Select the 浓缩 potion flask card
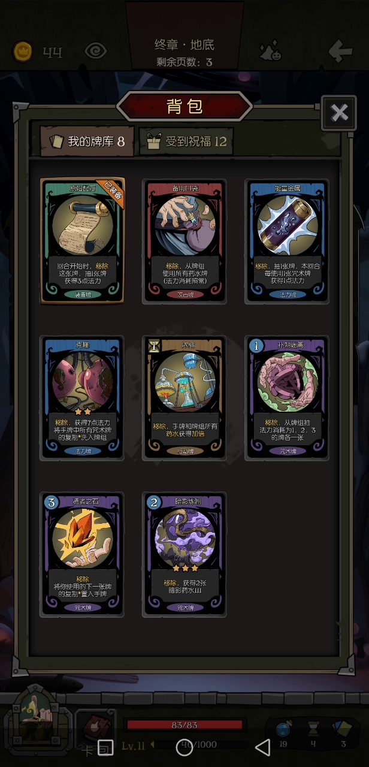369x767 pixels. point(184,398)
